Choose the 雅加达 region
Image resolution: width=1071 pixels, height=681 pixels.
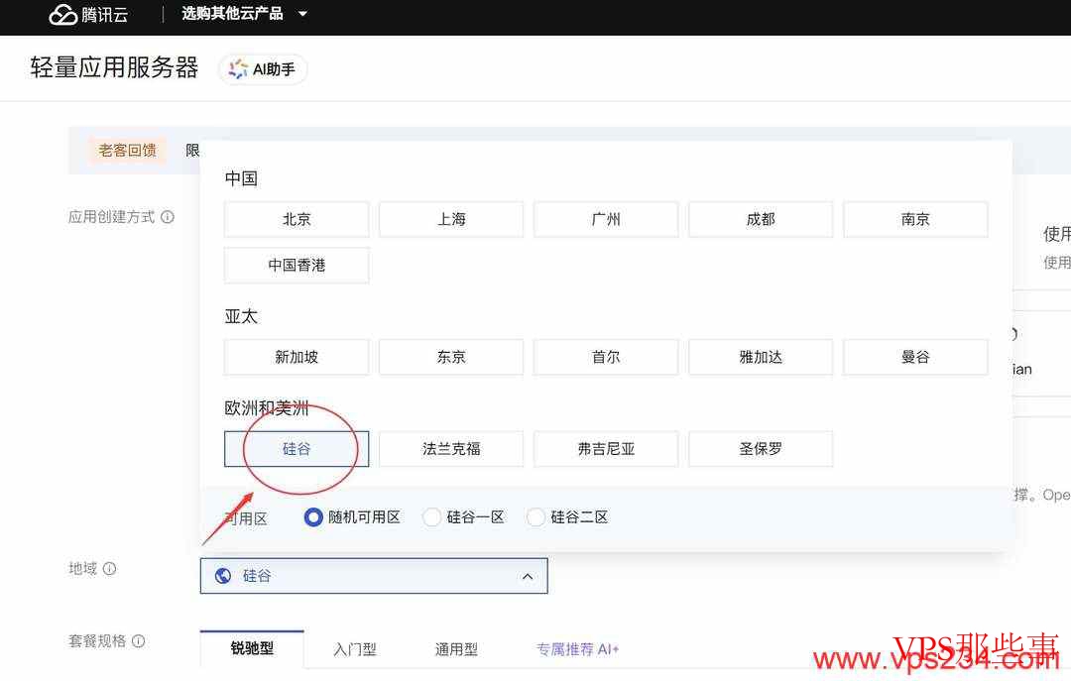pyautogui.click(x=761, y=357)
